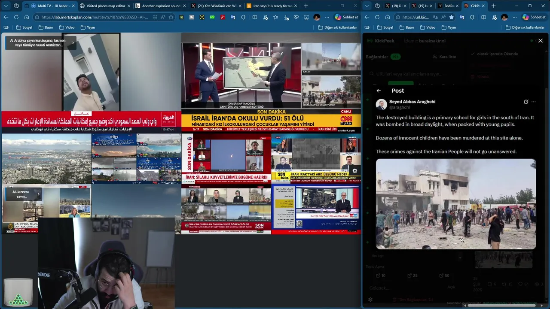Open Sohbet et Copilot in left browser
The height and width of the screenshot is (309, 550).
pos(346,17)
